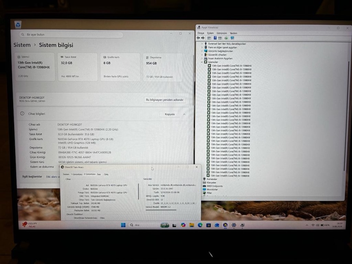352x264 pixels.
Task: Click the Takılı RAM 32,0 GB card
Action: coord(78,67)
